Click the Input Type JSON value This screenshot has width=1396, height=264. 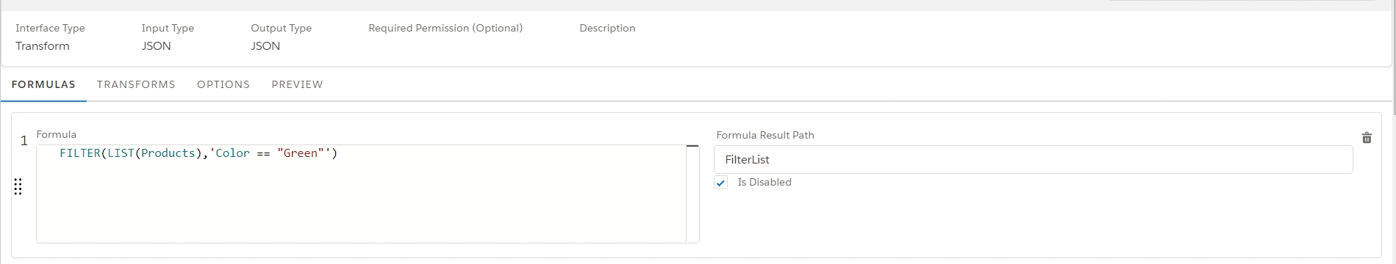click(156, 45)
